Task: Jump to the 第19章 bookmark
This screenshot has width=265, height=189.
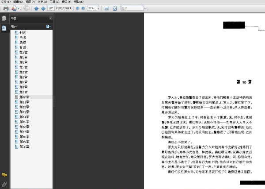Action: point(24,142)
